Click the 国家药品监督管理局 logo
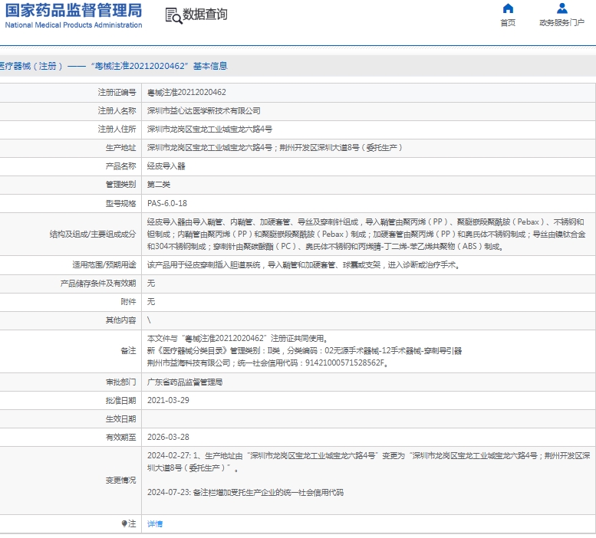 pyautogui.click(x=74, y=10)
